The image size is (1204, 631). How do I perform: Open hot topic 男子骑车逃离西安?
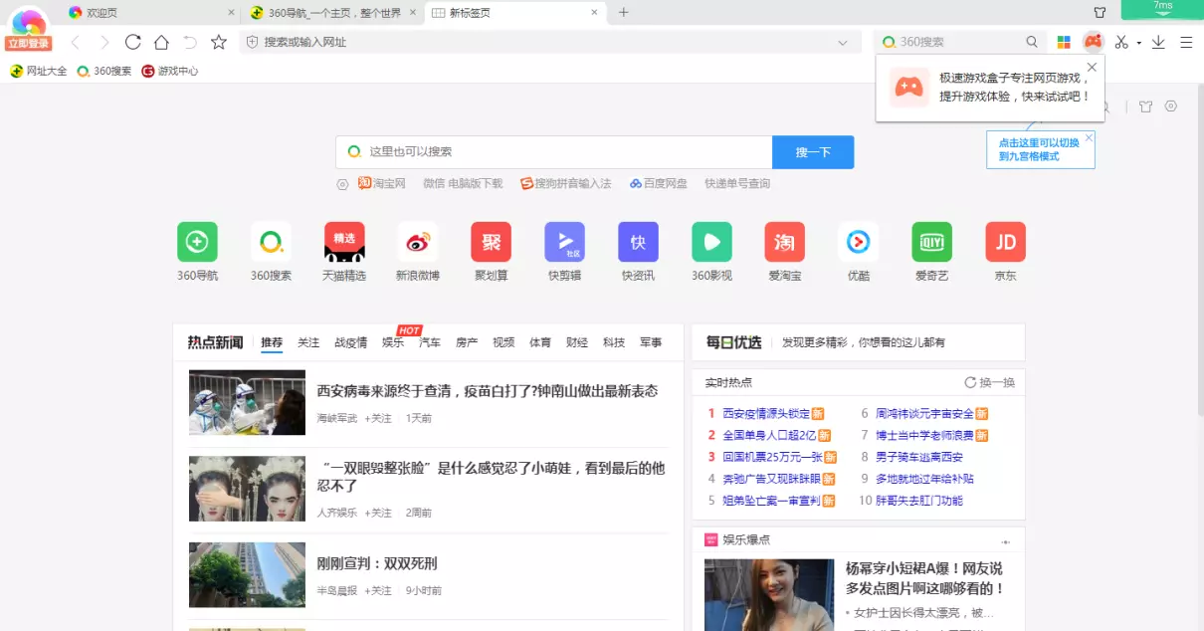click(918, 457)
